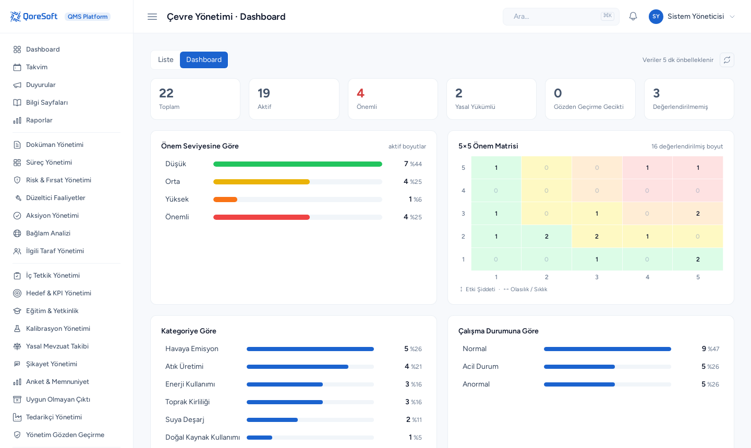This screenshot has height=448, width=751.
Task: Click the Enerji Kullanımı category row
Action: pos(294,384)
